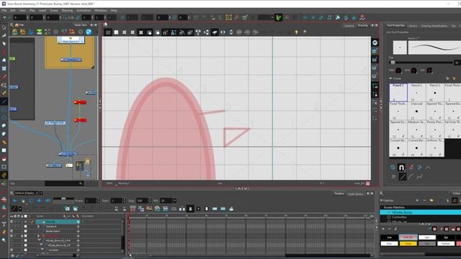Toggle visibility of the Drawing layer
The height and width of the screenshot is (259, 461).
click(x=12, y=222)
